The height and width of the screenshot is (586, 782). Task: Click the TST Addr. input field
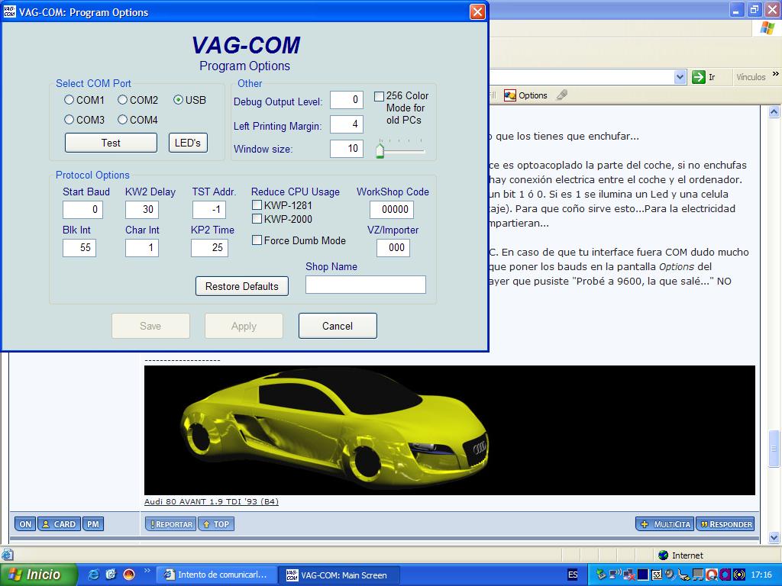click(209, 209)
